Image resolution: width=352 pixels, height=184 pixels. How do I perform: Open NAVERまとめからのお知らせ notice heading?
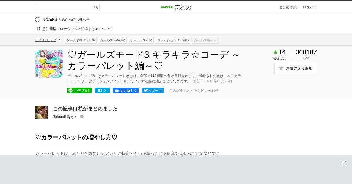66,20
